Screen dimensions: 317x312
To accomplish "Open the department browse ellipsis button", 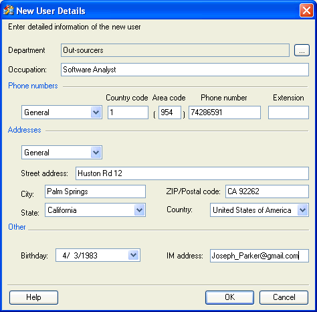I will click(302, 50).
